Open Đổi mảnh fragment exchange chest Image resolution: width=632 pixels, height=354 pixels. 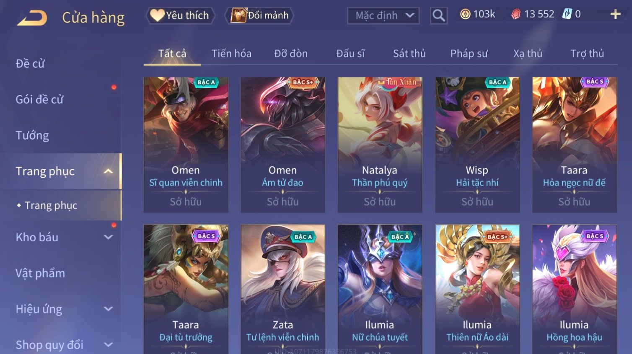[259, 16]
